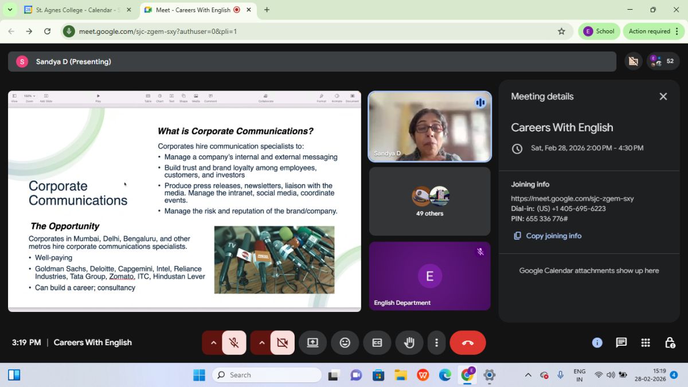Click the red Leave call button

pos(467,343)
